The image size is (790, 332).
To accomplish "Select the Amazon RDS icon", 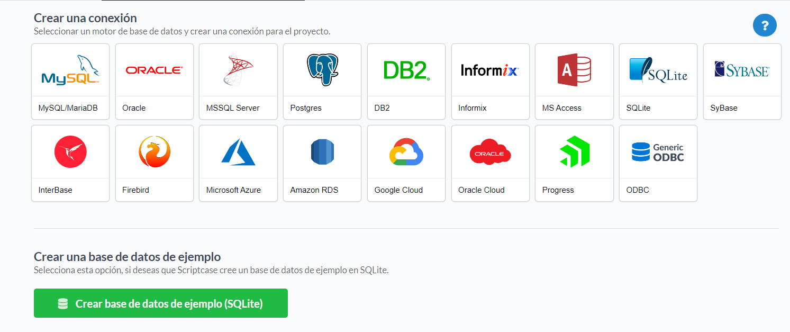I will (322, 163).
